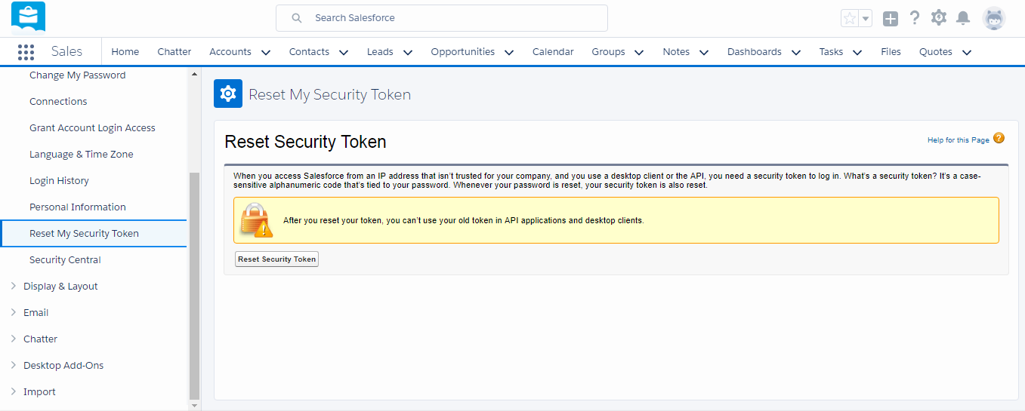Open the Contacts tab dropdown chevron
The width and height of the screenshot is (1025, 411).
point(344,52)
